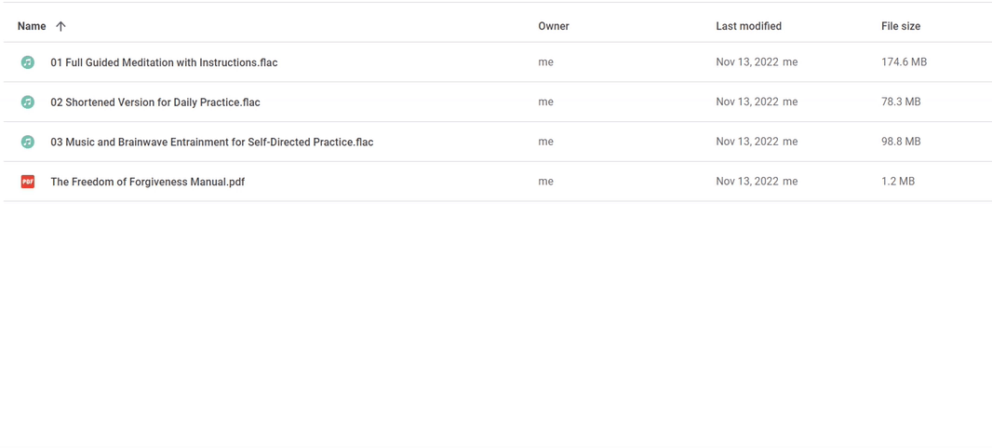The width and height of the screenshot is (992, 448).
Task: Click the audio icon for 02 Shortened Version
Action: pyautogui.click(x=27, y=102)
